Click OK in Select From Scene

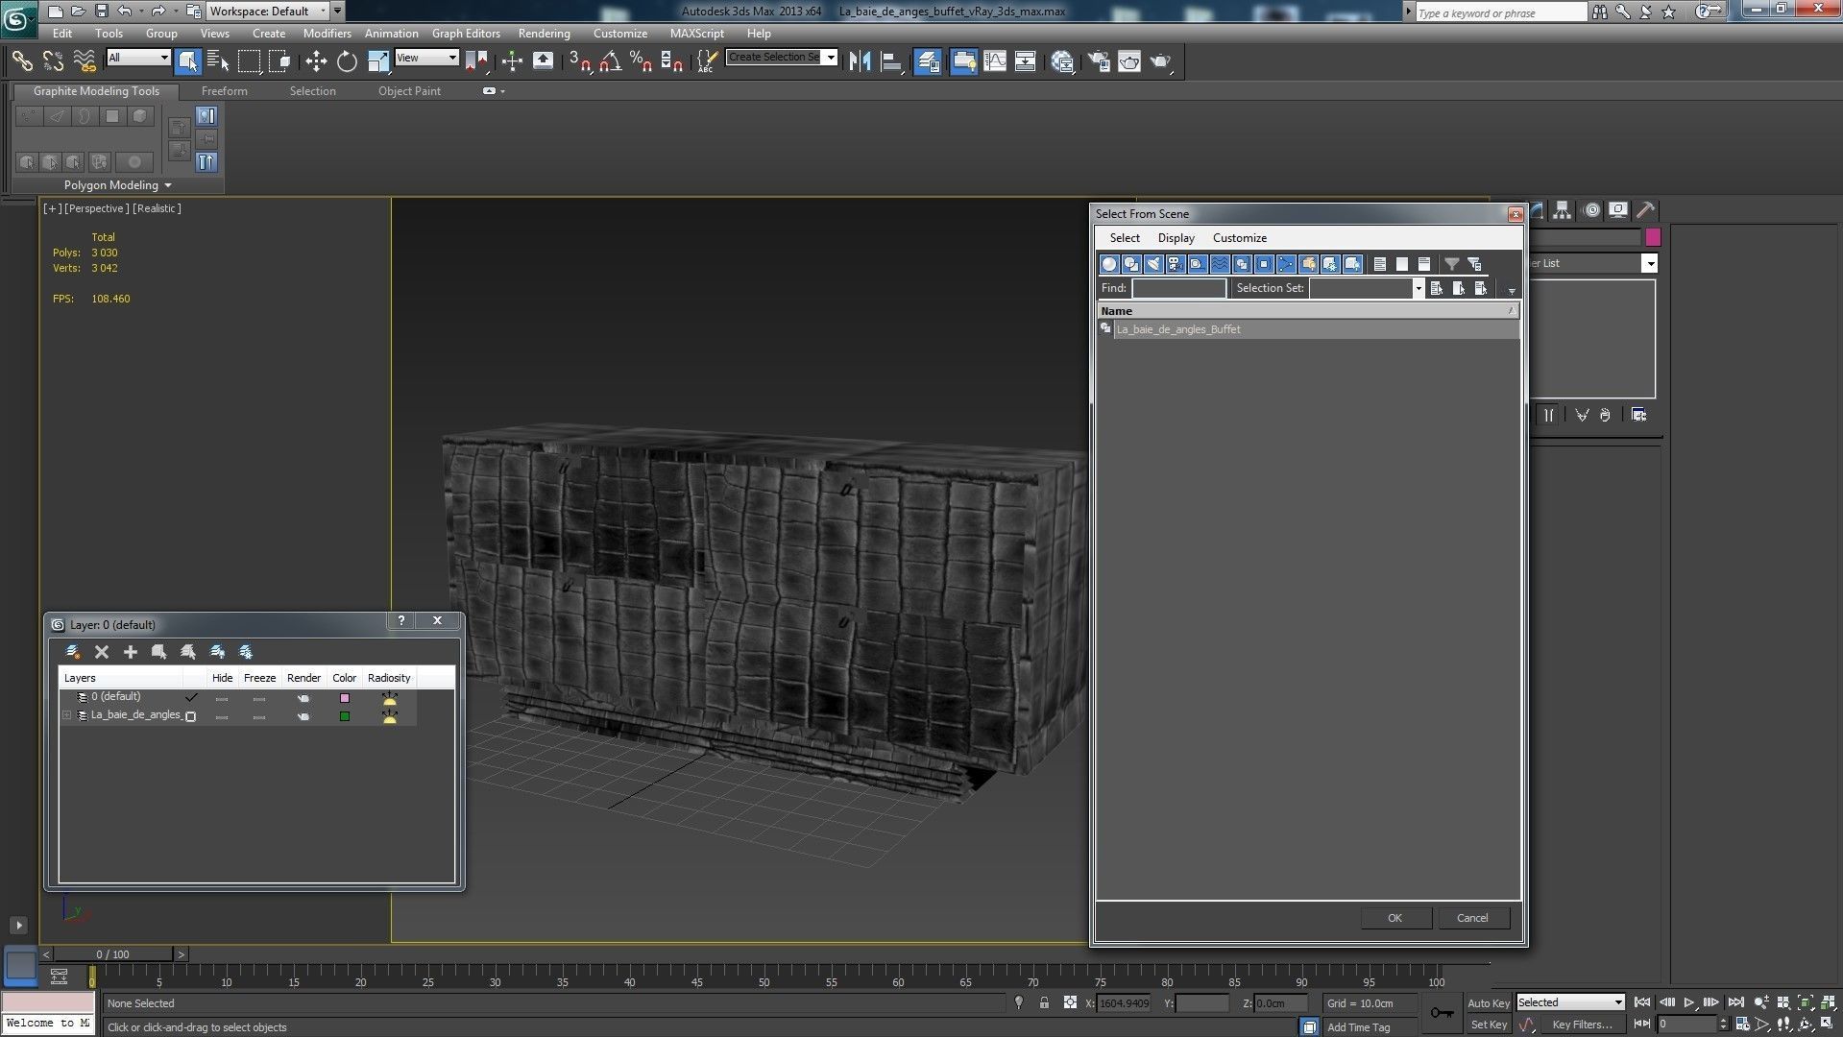(x=1394, y=918)
